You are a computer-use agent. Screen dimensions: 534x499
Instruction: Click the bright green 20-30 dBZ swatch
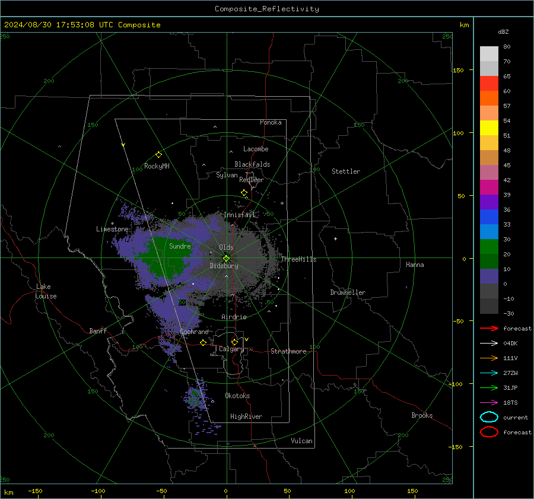click(x=489, y=247)
